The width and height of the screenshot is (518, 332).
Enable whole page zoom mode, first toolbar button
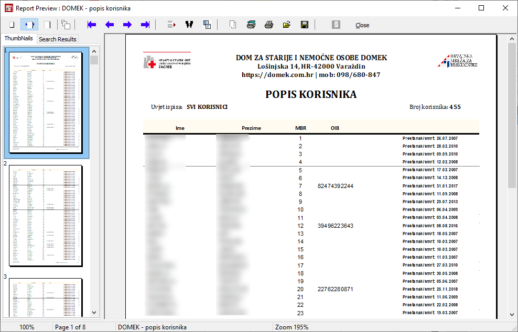(x=12, y=25)
